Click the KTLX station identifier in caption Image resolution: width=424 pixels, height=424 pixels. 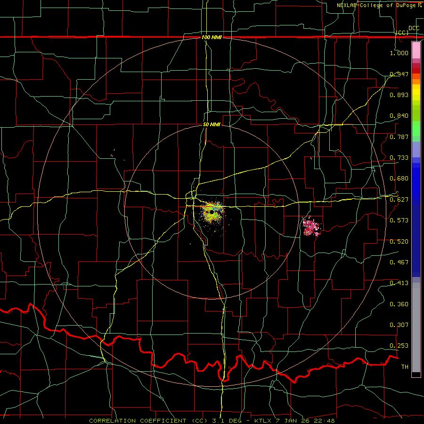click(262, 421)
